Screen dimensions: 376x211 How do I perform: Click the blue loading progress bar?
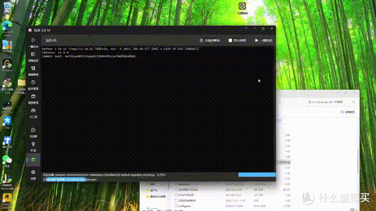257,175
